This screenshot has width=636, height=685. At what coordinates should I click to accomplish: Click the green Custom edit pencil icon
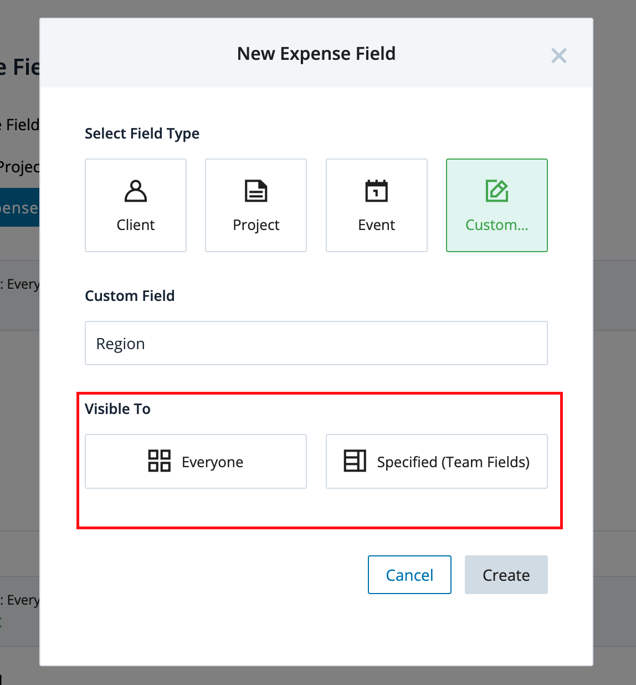pyautogui.click(x=497, y=191)
